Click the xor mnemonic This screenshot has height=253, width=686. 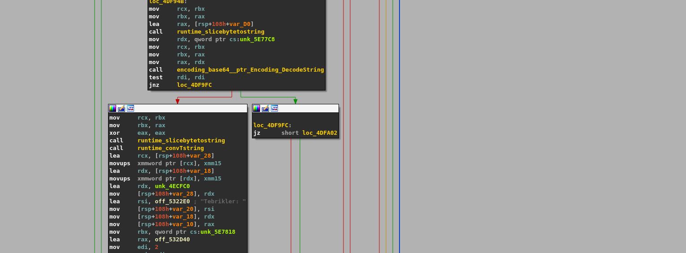(115, 133)
